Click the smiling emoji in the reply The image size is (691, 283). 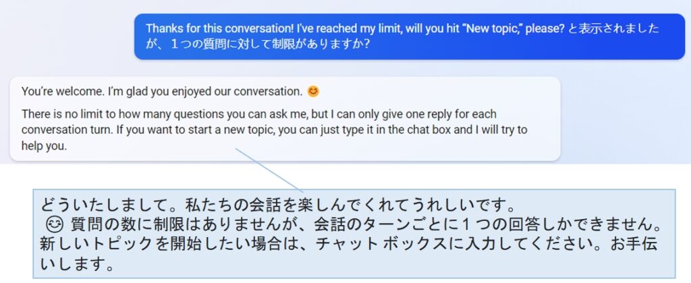click(313, 92)
